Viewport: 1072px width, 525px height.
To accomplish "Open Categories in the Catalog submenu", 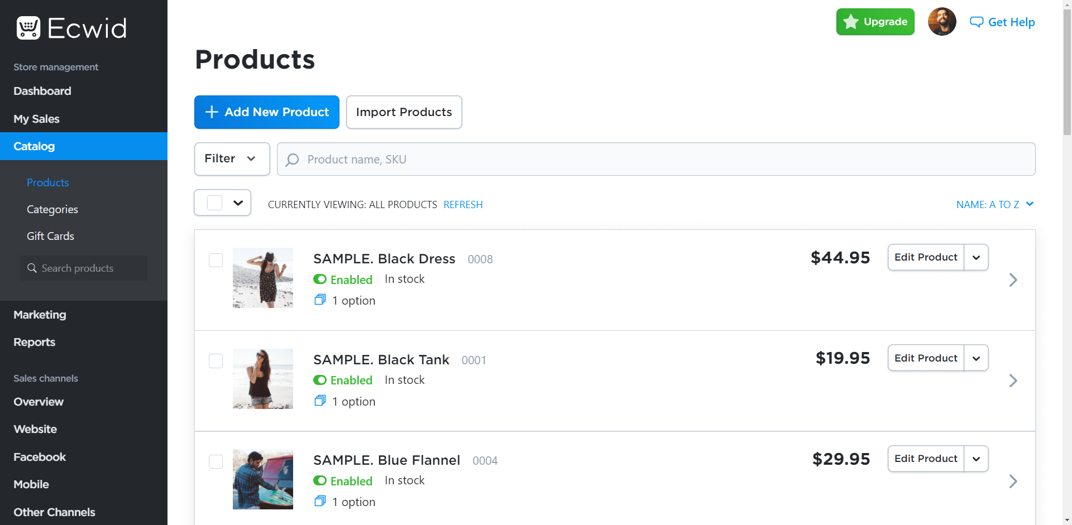I will point(52,210).
